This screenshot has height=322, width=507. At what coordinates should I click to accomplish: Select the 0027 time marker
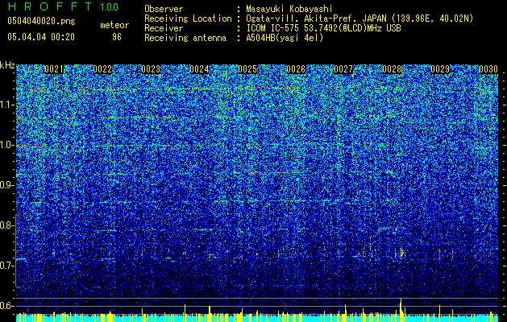[x=343, y=69]
